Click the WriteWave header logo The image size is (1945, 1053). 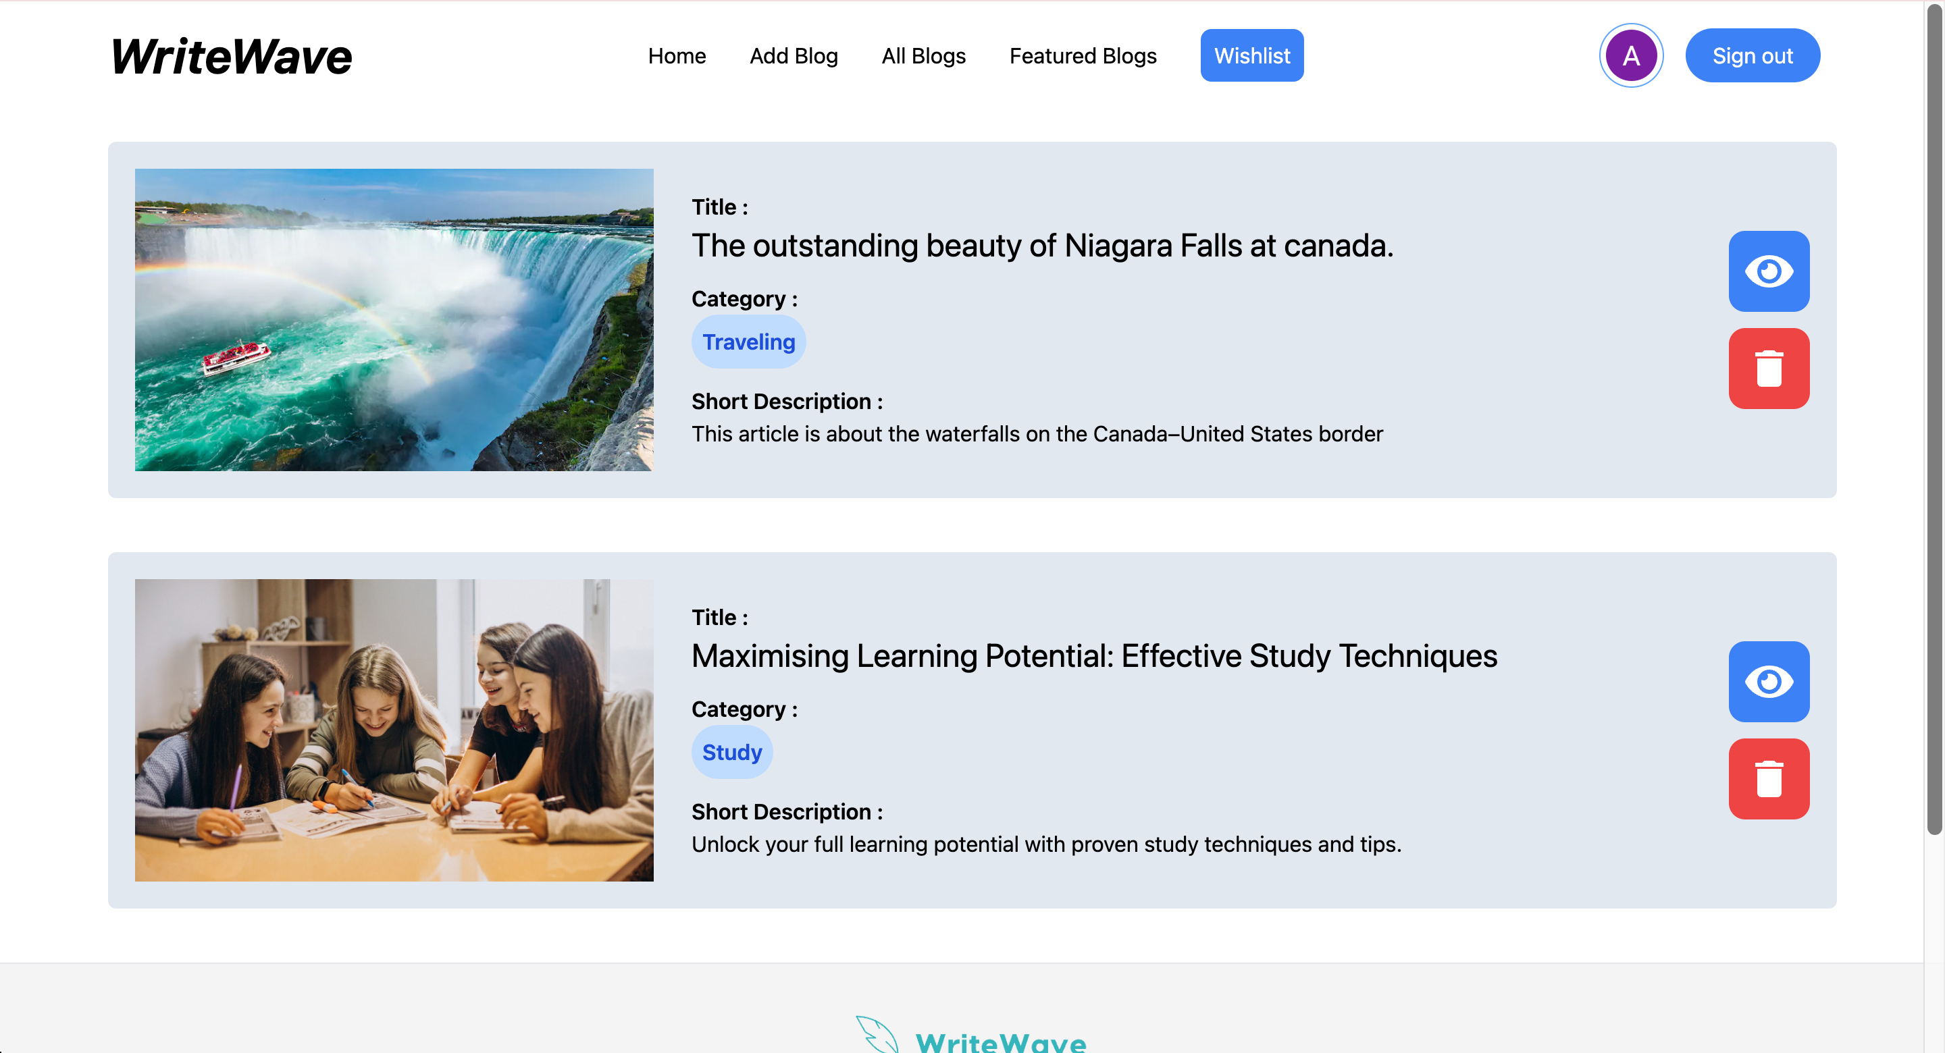point(232,57)
